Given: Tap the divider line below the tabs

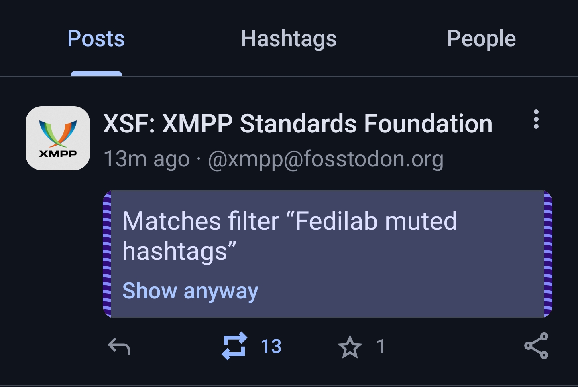Looking at the screenshot, I should click(x=289, y=76).
